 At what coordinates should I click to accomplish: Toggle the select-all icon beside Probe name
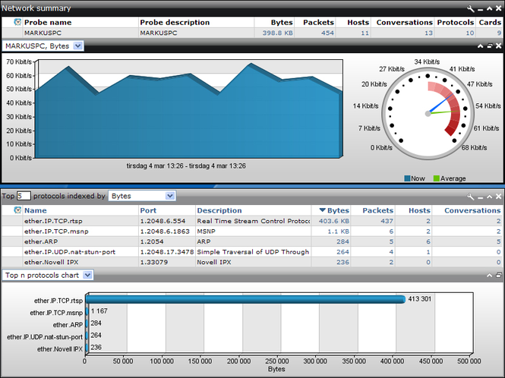click(x=17, y=23)
